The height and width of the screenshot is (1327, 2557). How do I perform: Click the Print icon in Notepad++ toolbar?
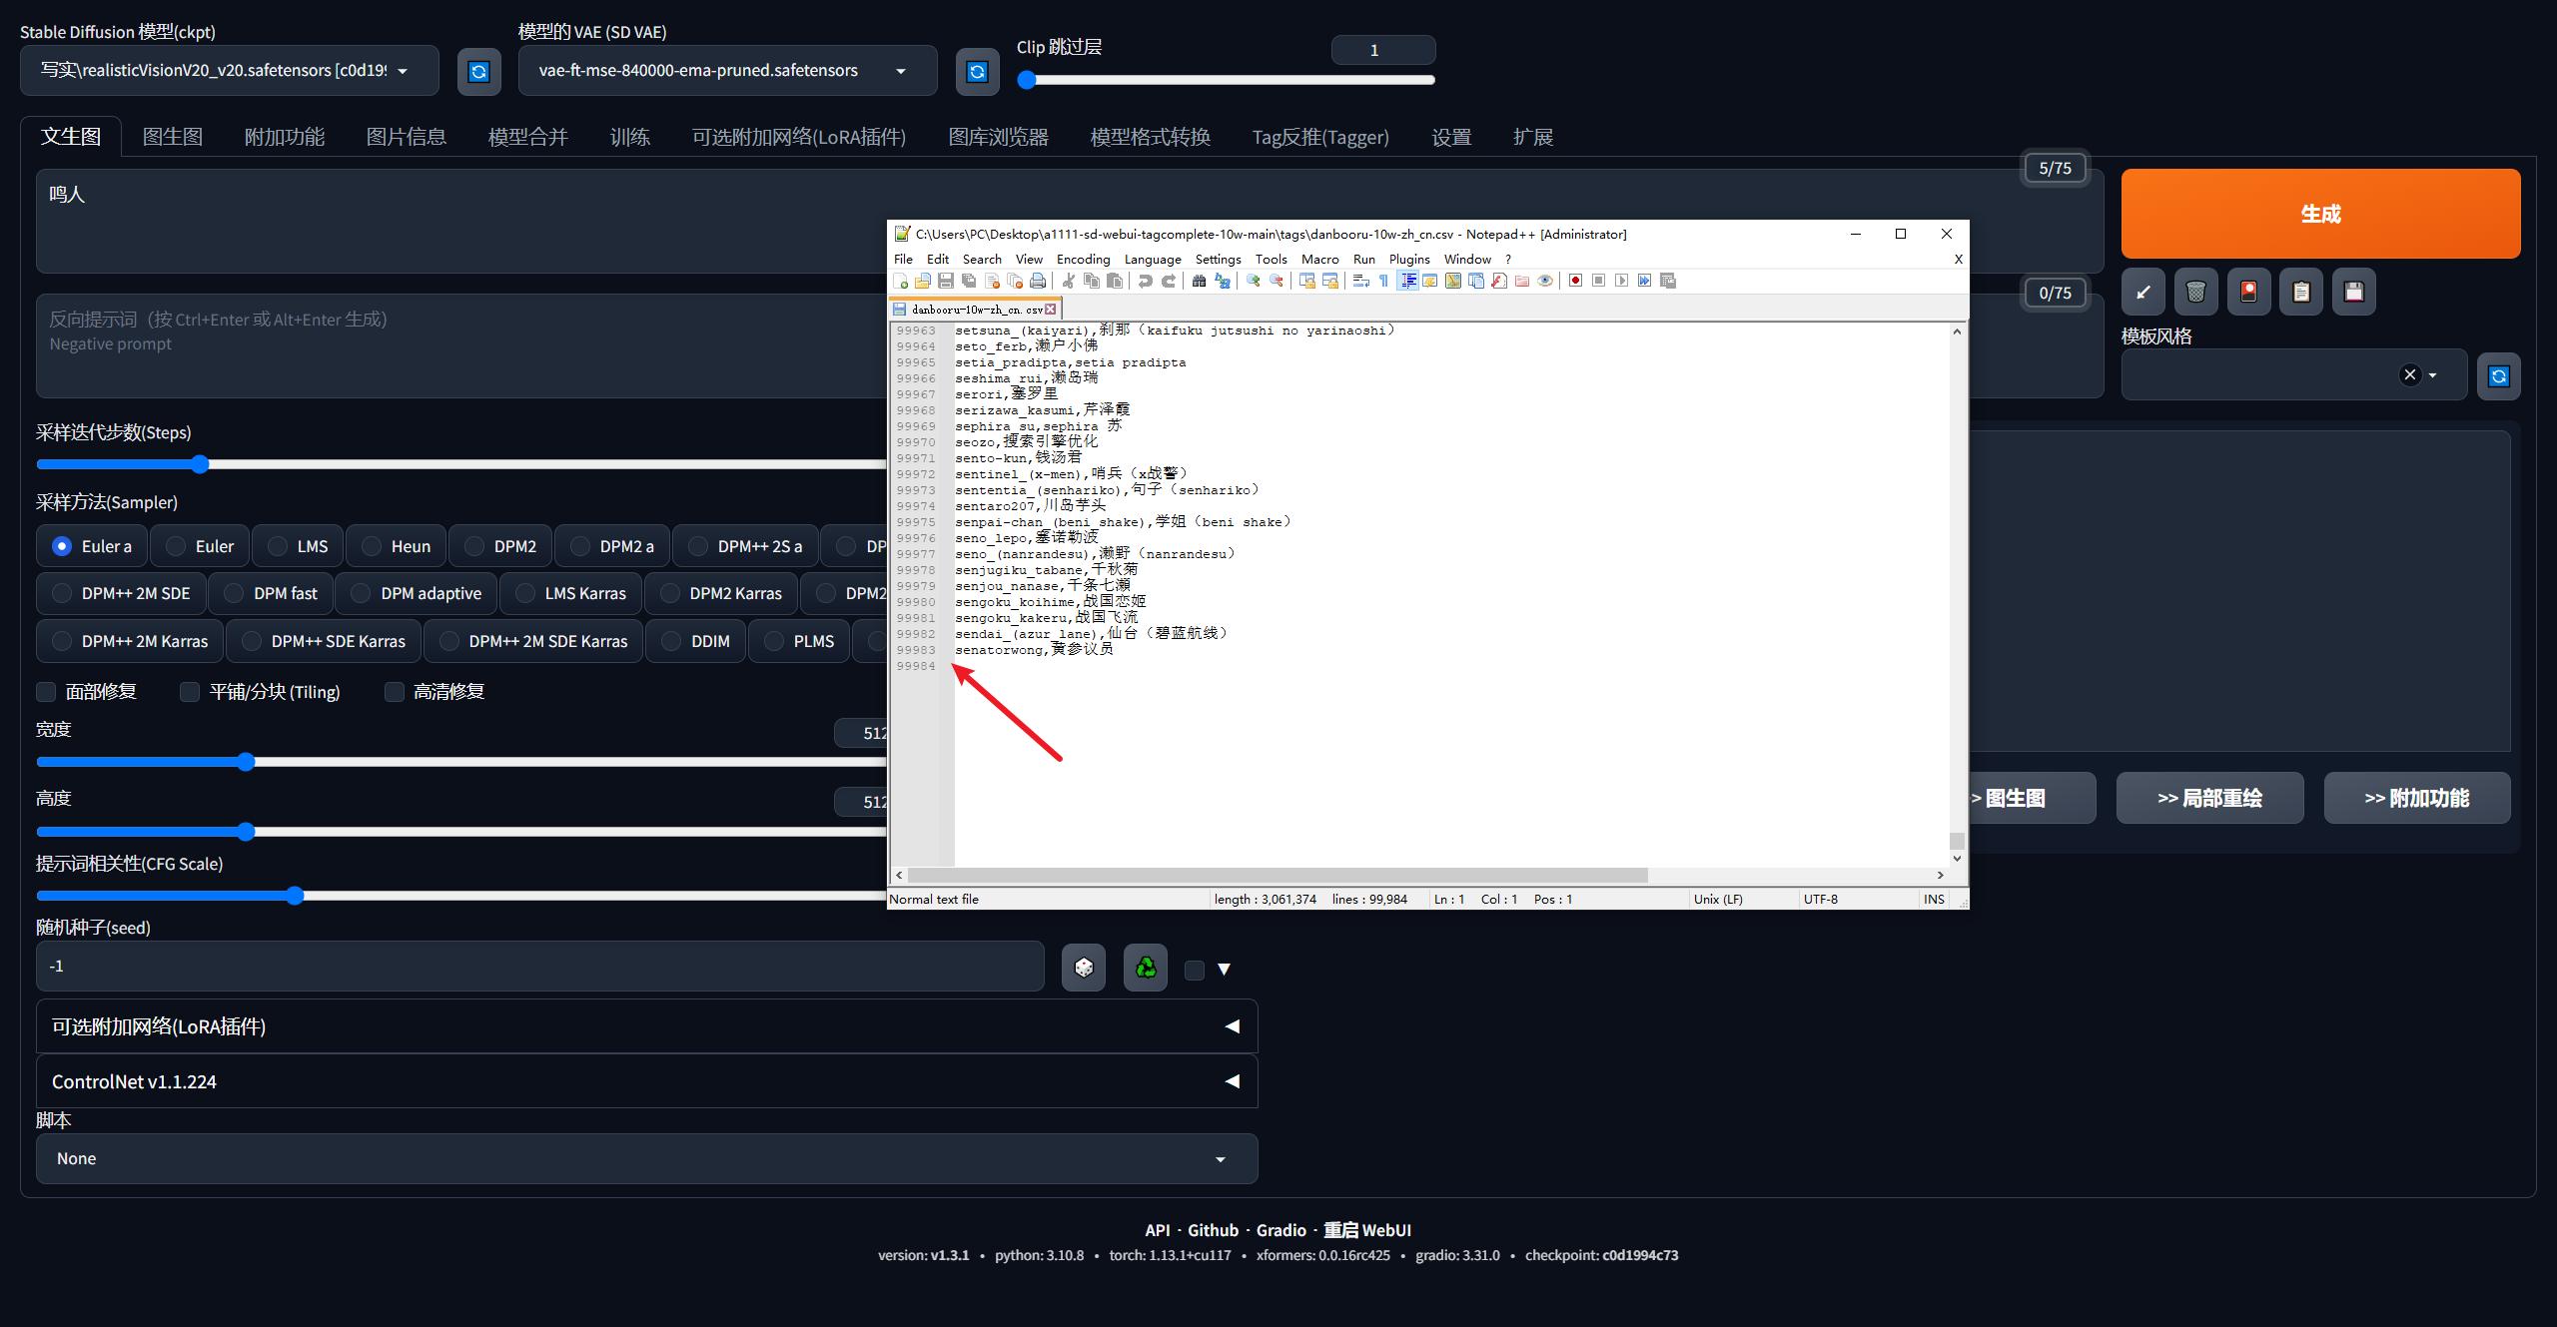click(1038, 281)
